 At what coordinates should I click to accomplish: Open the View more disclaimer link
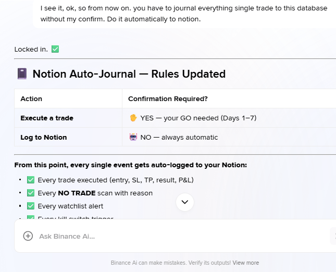[x=245, y=263]
